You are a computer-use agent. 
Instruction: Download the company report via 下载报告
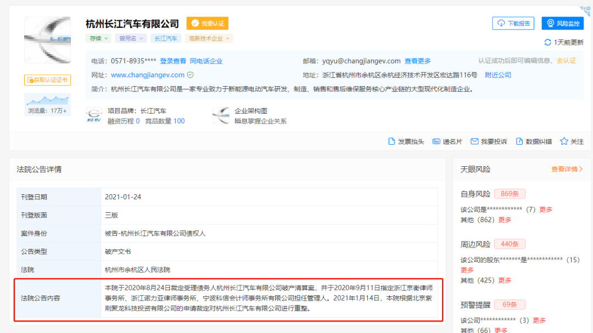pos(513,24)
